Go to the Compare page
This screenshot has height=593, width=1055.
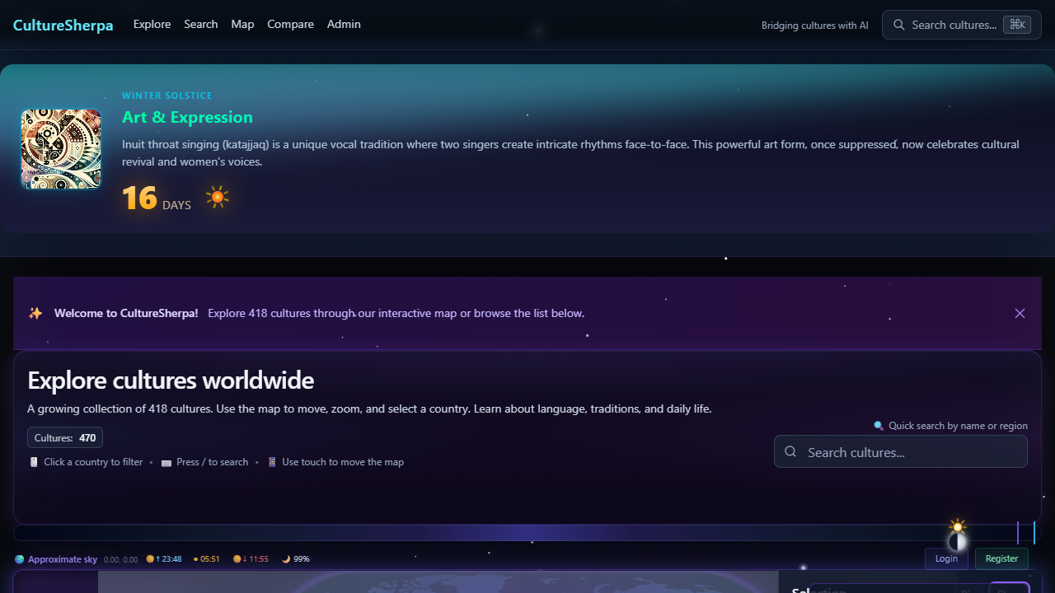[x=290, y=24]
